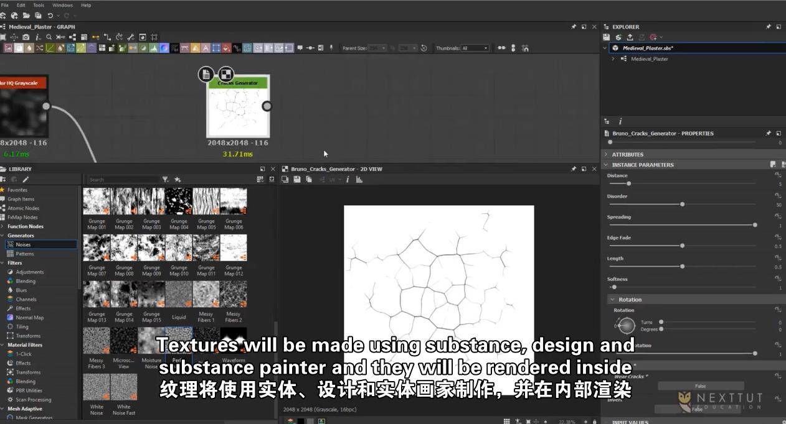Open file with folder icon in main toolbar
This screenshot has height=424, width=786.
(x=26, y=15)
